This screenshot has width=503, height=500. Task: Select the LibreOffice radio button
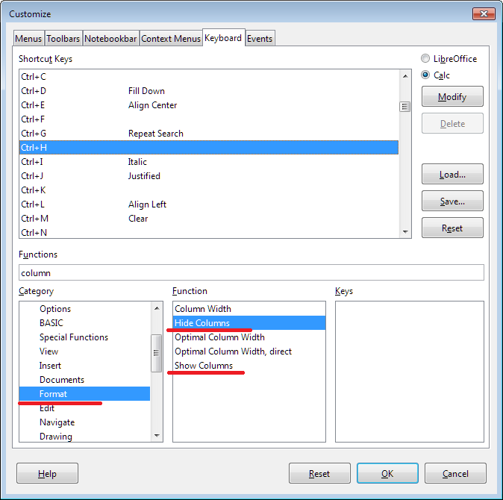pos(426,59)
